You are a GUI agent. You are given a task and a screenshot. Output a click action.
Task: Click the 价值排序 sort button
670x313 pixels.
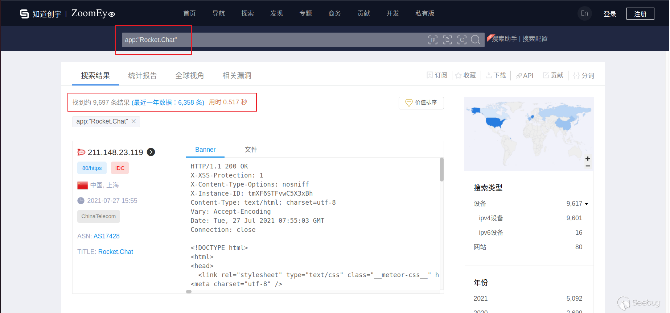(x=421, y=103)
